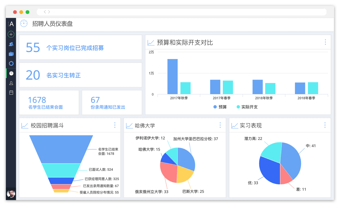Select the dashboard gauge icon in sidebar

(11, 73)
